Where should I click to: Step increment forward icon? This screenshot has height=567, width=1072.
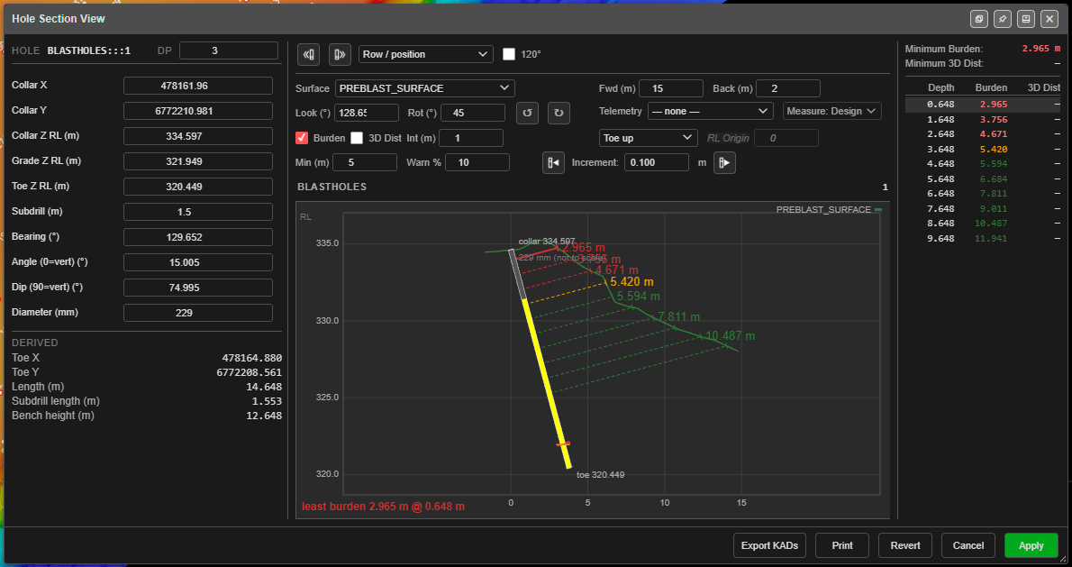pyautogui.click(x=724, y=163)
